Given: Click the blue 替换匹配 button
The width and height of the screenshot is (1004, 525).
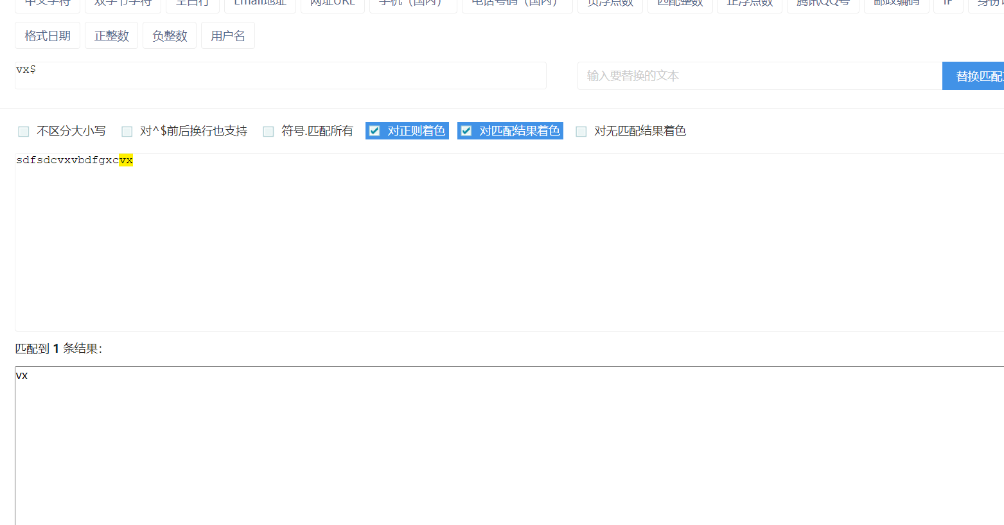Looking at the screenshot, I should 974,76.
